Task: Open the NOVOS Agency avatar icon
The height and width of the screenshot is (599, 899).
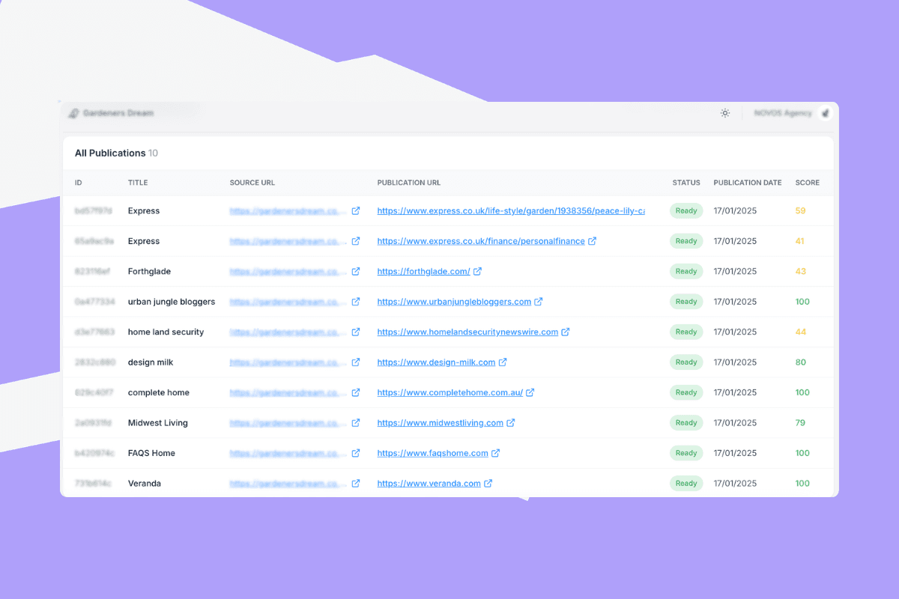Action: point(825,113)
